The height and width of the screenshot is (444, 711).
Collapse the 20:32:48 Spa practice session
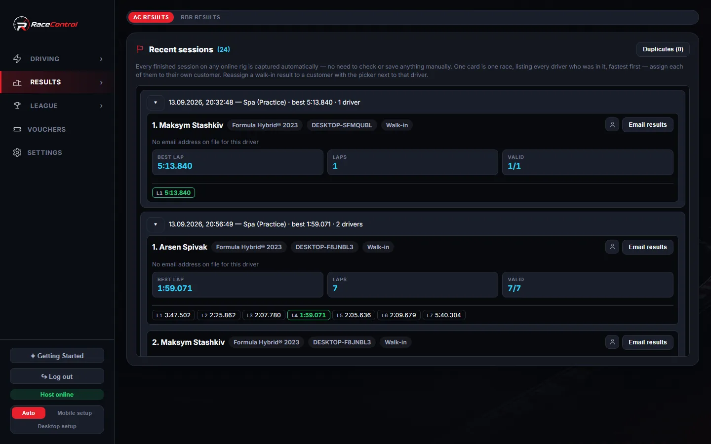tap(156, 103)
